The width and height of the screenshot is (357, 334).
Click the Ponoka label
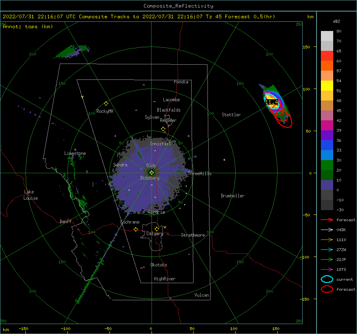click(181, 82)
